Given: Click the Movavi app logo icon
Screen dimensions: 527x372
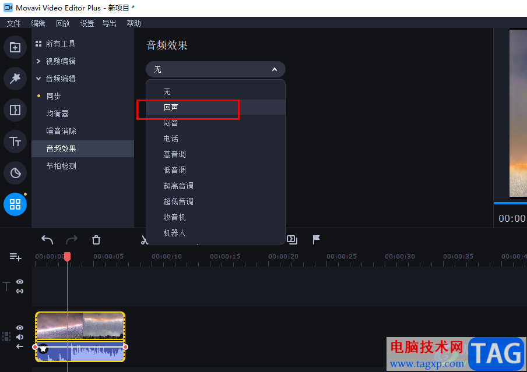Looking at the screenshot, I should pos(8,8).
